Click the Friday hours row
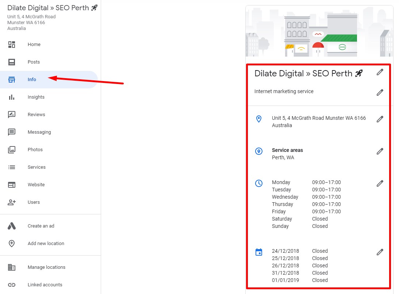The width and height of the screenshot is (399, 294). (x=306, y=211)
